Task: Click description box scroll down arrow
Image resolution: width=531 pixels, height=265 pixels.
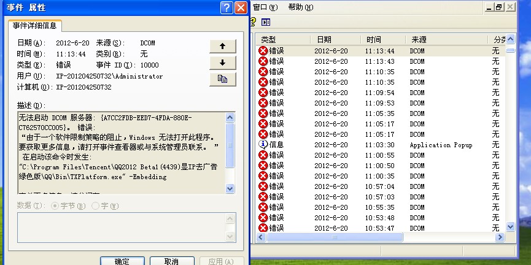Action: coord(230,188)
